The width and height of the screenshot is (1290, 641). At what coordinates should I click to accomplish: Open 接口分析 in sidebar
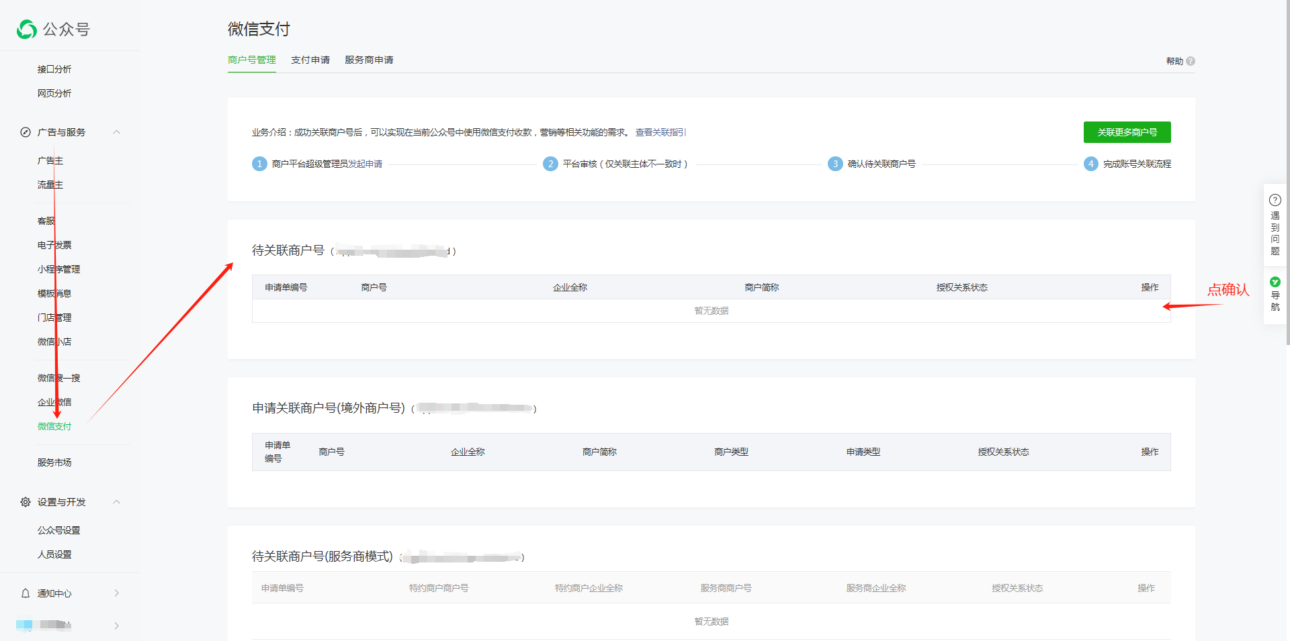[54, 69]
